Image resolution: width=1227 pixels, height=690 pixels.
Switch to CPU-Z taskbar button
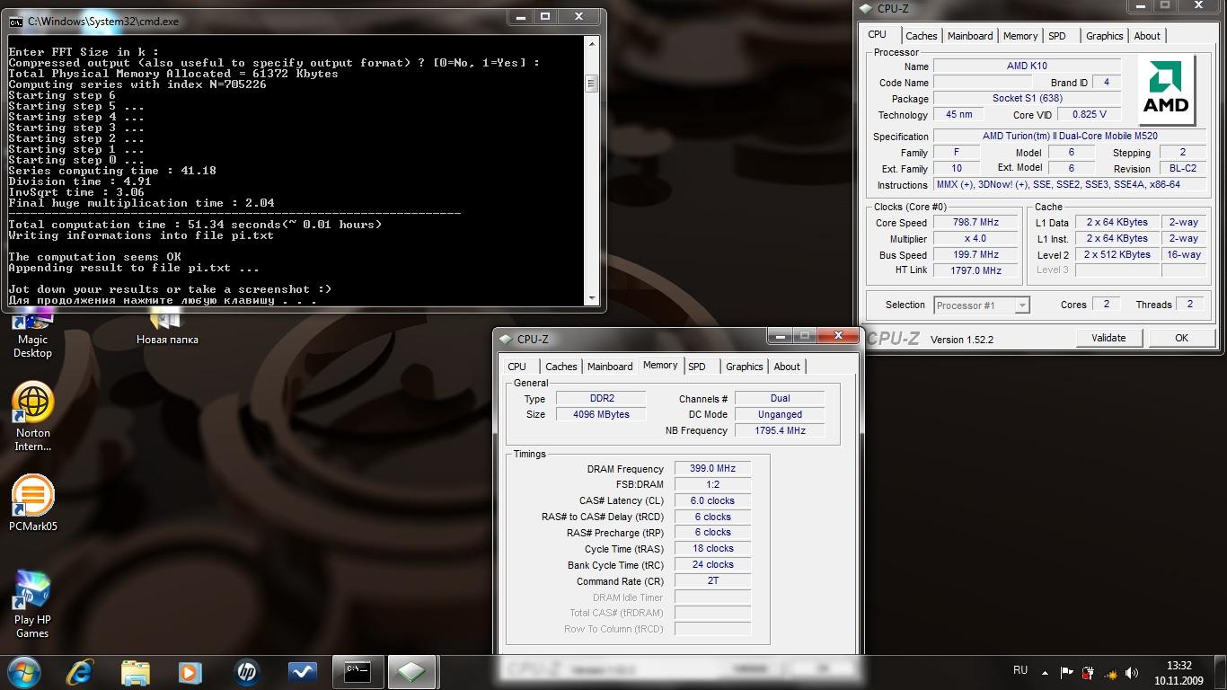coord(411,672)
